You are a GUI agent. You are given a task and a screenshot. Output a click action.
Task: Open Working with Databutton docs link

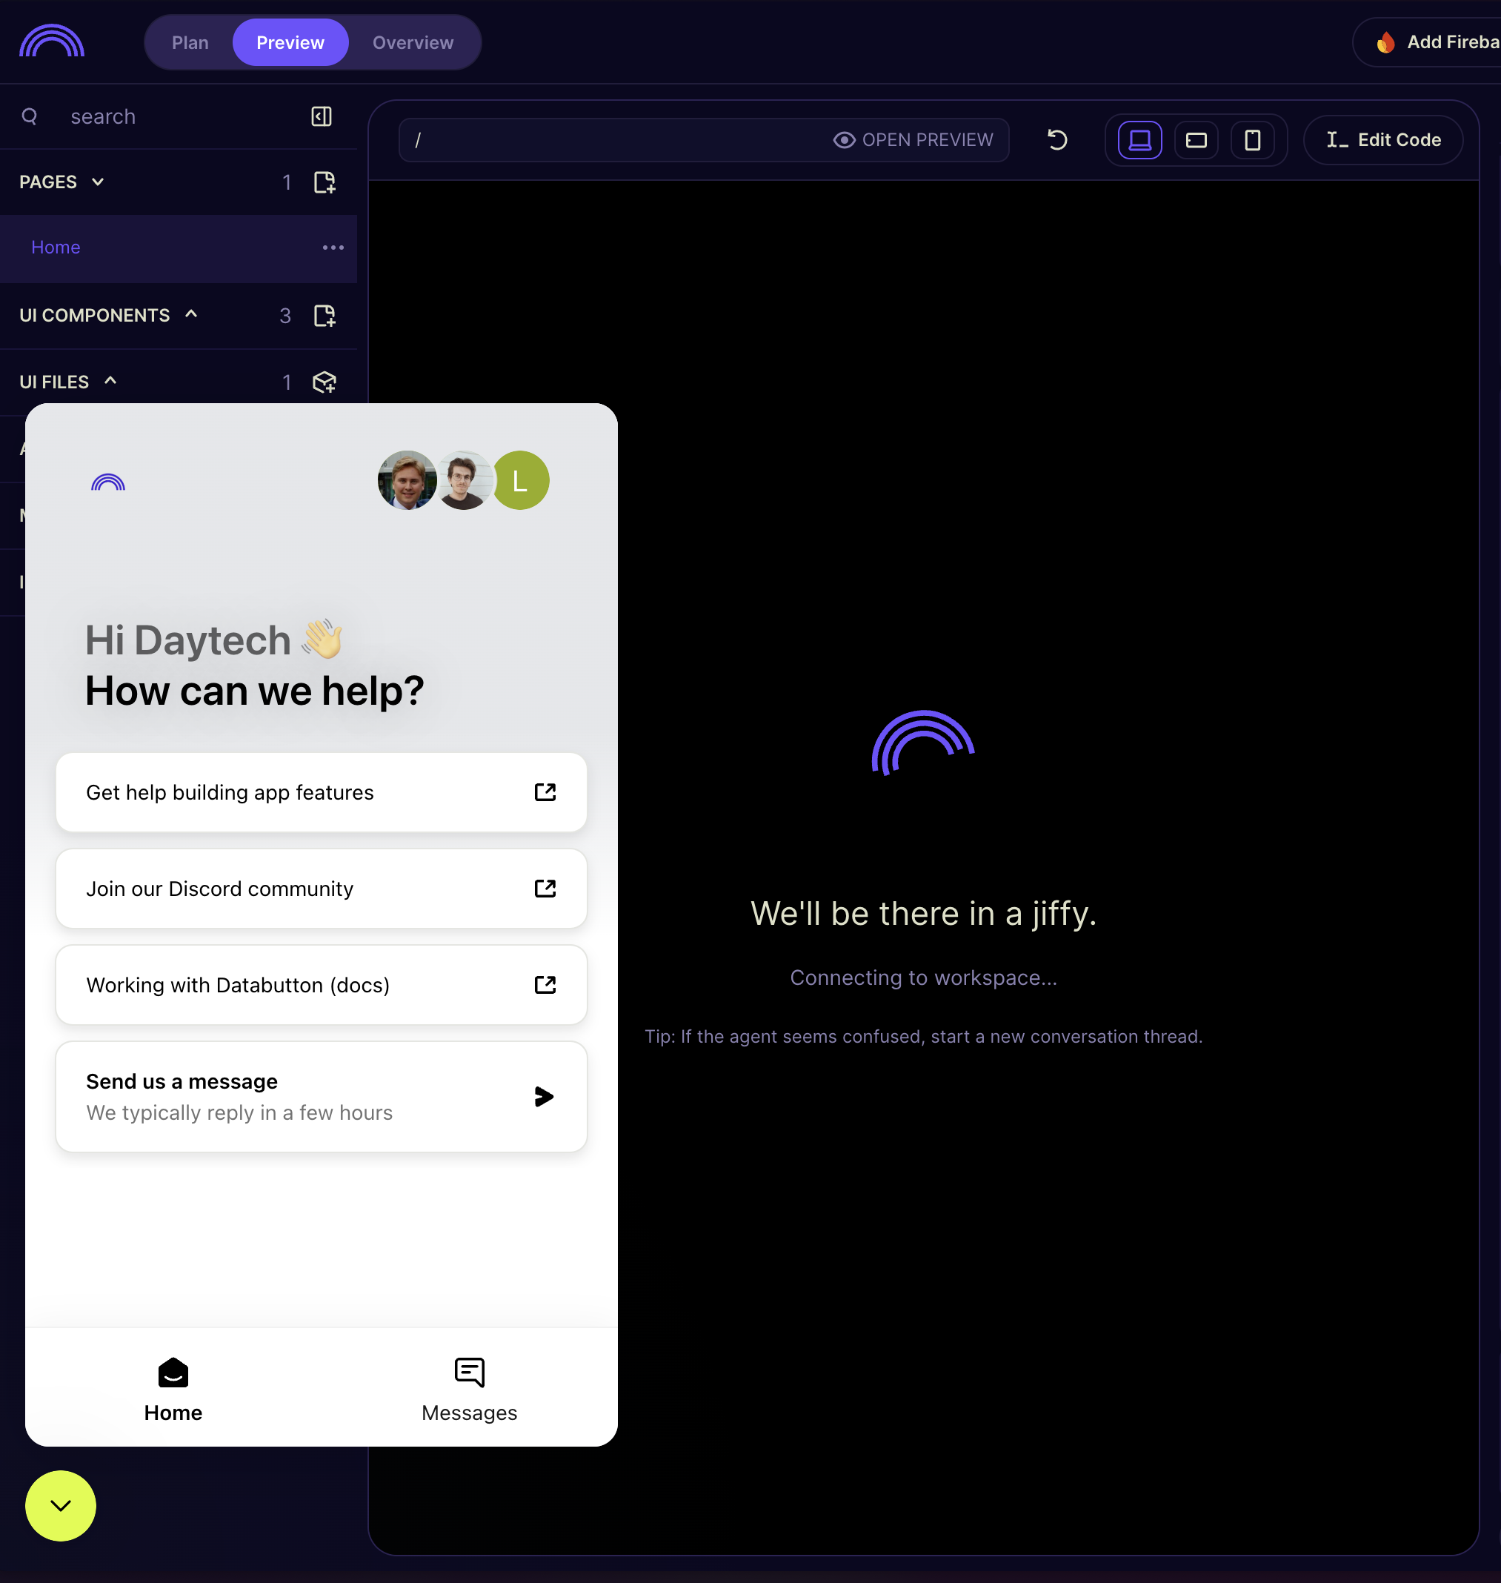coord(321,984)
